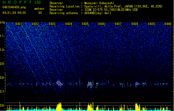This screenshot has height=111, width=174.
Task: Click the 0437 time marker
Action: [118, 24]
